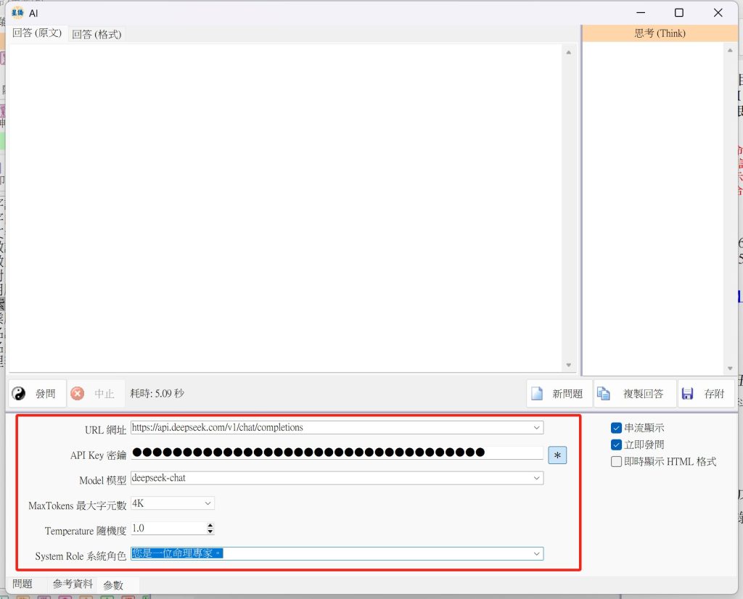Switch to the 回答 (格式) tab
743x599 pixels.
pyautogui.click(x=97, y=34)
